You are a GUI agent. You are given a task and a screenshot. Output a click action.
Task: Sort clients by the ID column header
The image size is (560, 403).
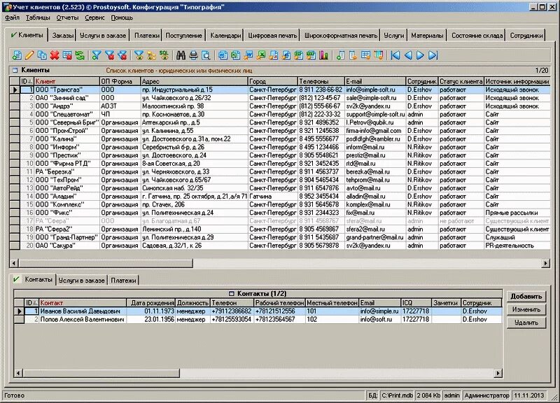pyautogui.click(x=27, y=81)
